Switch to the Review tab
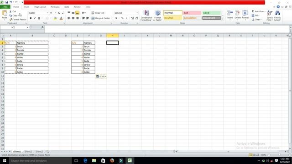Screen dimensions: 292x164 (x=77, y=7)
